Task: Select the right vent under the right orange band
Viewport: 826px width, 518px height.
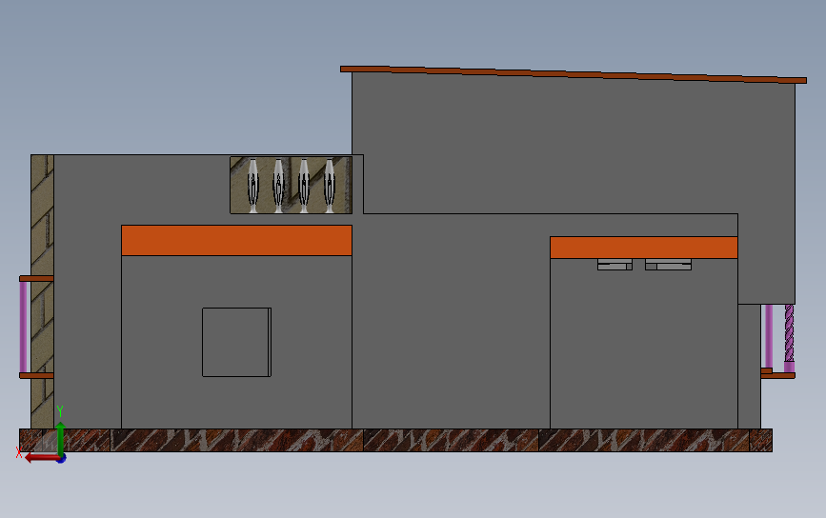Action: coord(669,265)
